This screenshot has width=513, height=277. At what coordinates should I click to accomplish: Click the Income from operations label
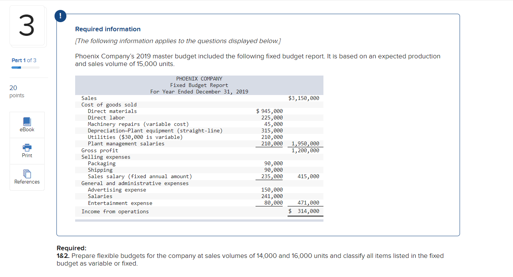(x=115, y=211)
